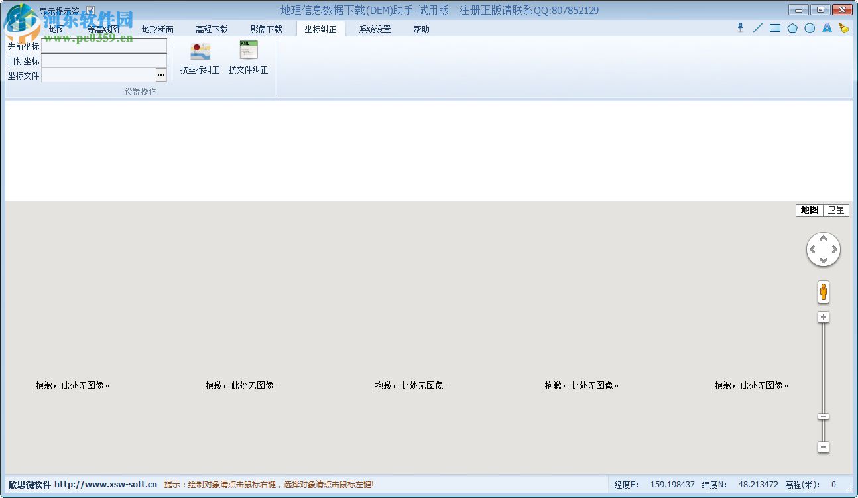Select the pushpin marker tool
858x498 pixels.
coord(741,28)
